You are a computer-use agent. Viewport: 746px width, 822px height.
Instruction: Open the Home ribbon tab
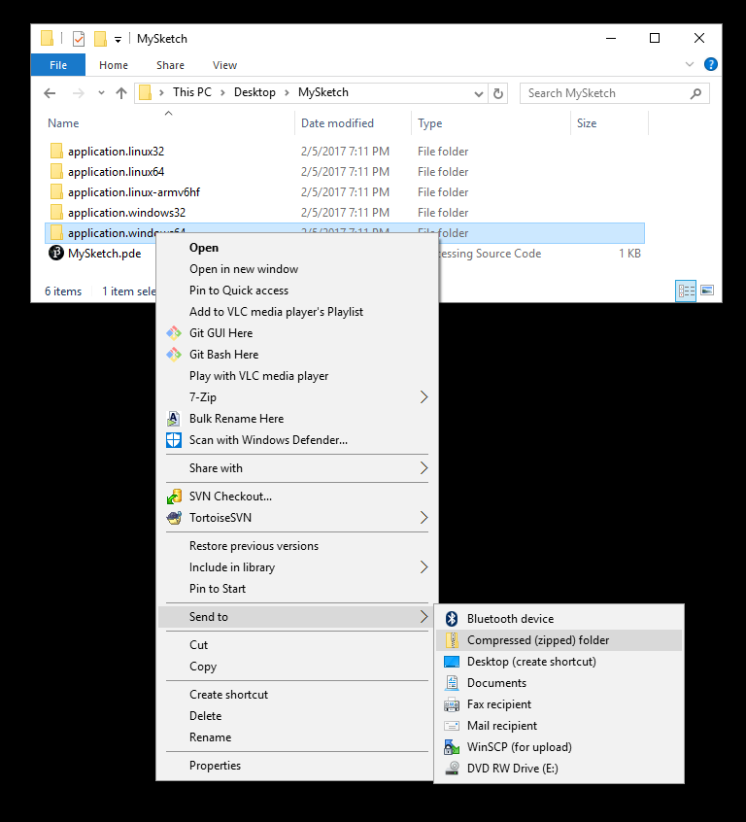114,65
